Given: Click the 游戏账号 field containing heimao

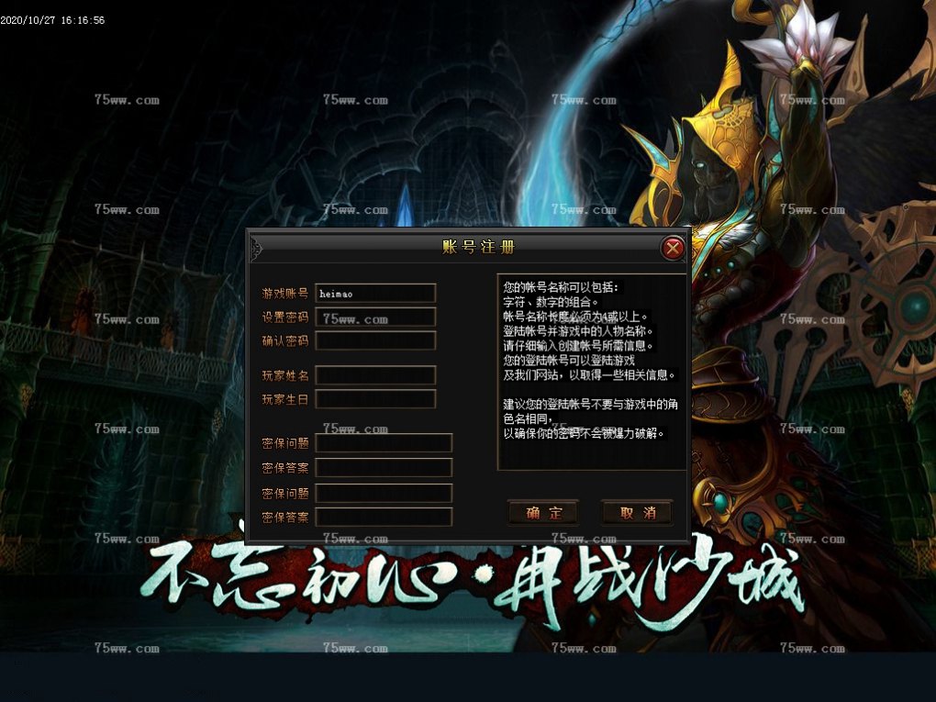Looking at the screenshot, I should click(375, 293).
